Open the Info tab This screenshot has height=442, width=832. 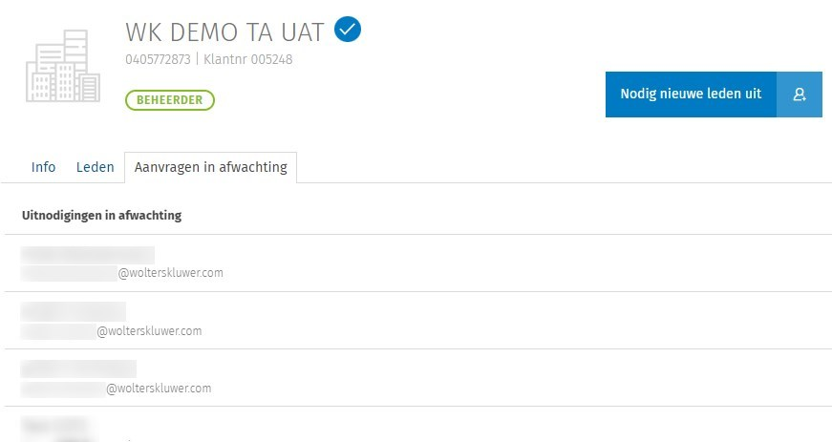point(43,167)
